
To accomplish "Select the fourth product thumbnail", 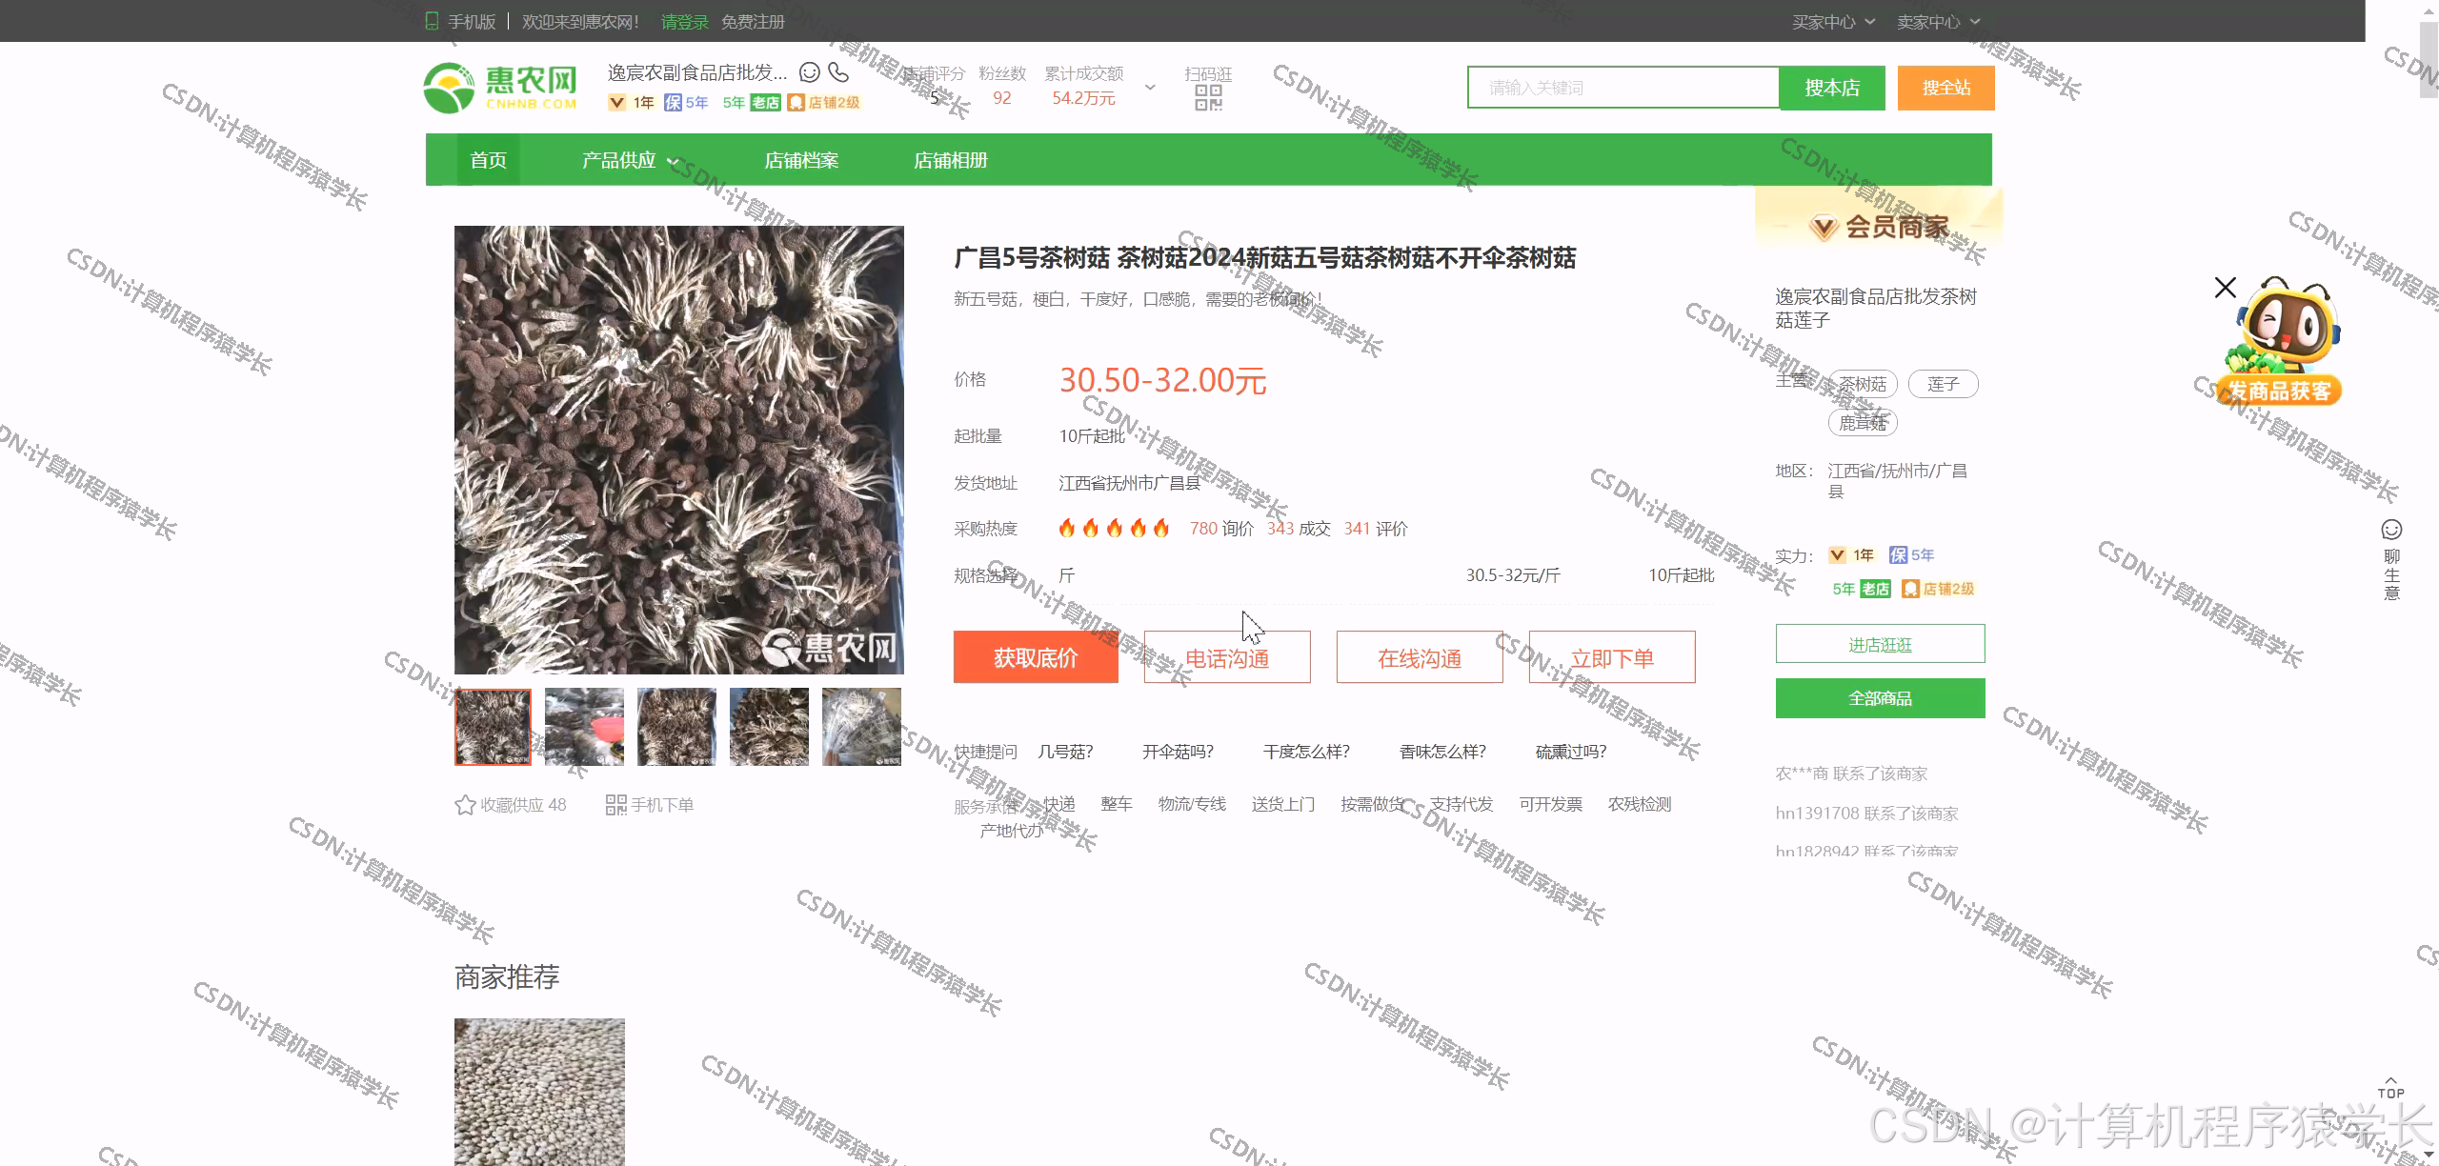I will [769, 727].
